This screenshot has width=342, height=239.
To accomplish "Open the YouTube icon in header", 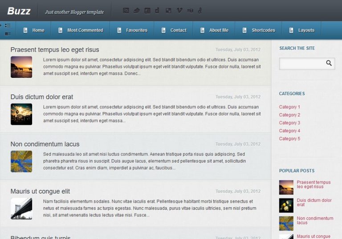I will [190, 11].
